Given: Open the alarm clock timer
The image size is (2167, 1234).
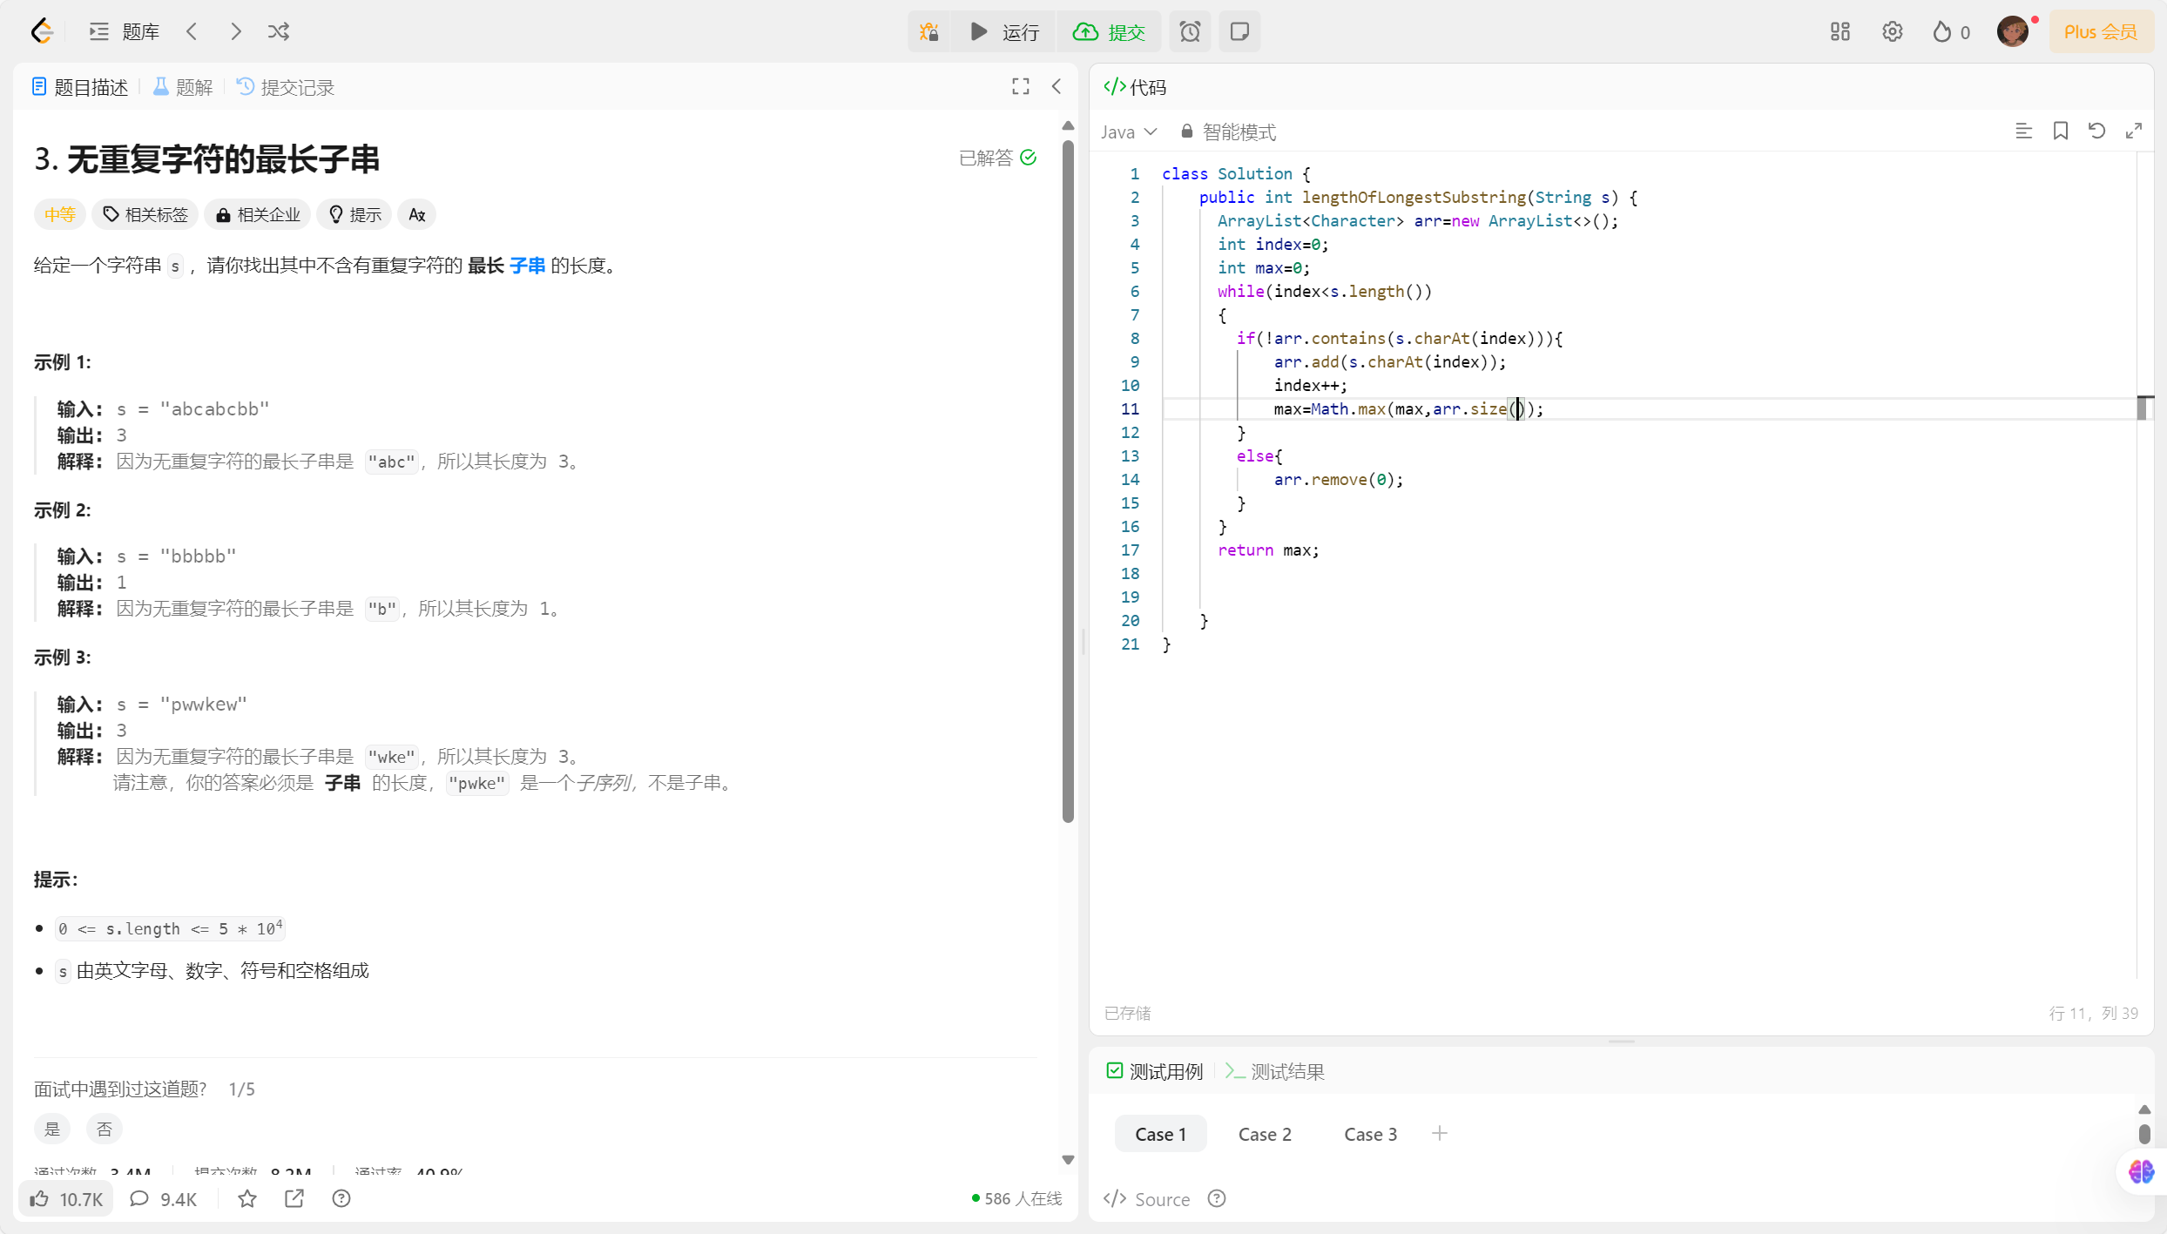Looking at the screenshot, I should tap(1190, 32).
